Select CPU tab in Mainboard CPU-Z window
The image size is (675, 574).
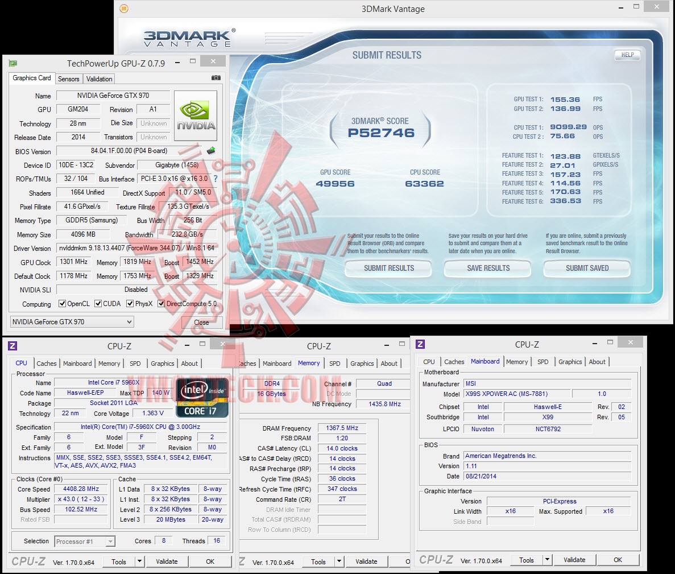click(429, 362)
